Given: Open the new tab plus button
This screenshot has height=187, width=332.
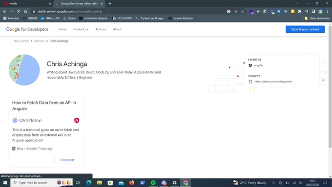Looking at the screenshot, I should [110, 3].
